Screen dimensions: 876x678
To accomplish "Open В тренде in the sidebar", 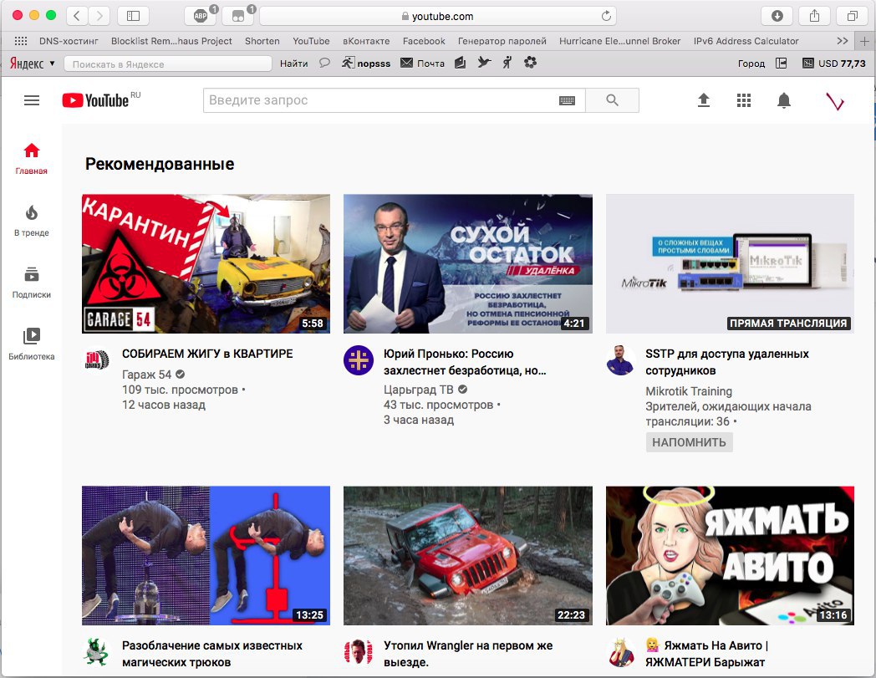I will tap(31, 221).
